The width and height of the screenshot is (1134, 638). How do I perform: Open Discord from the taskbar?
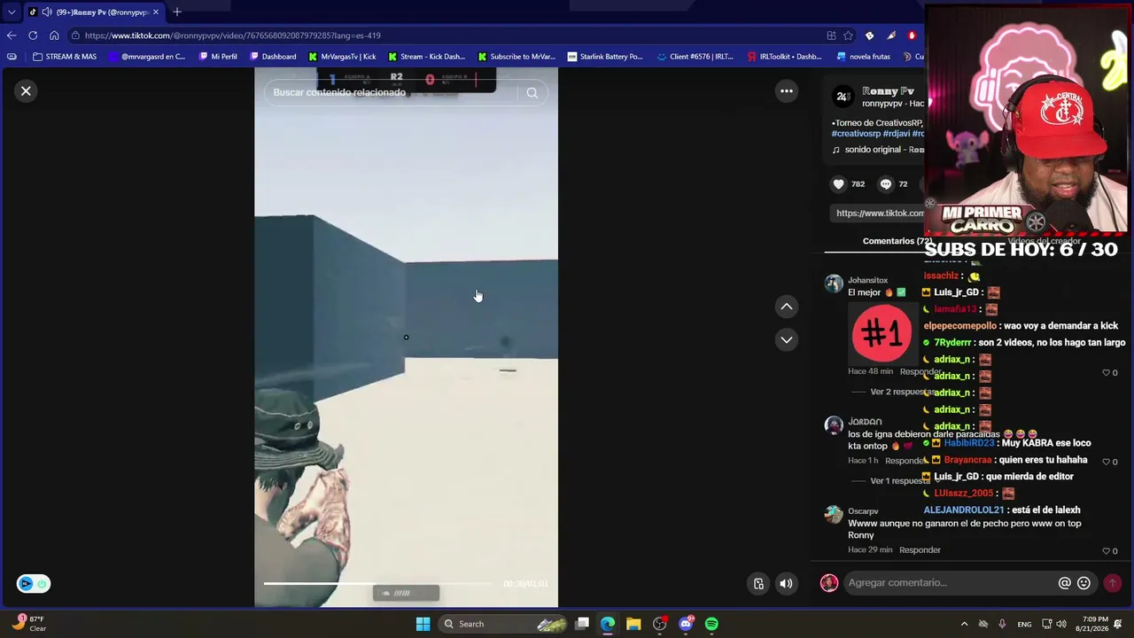(686, 624)
